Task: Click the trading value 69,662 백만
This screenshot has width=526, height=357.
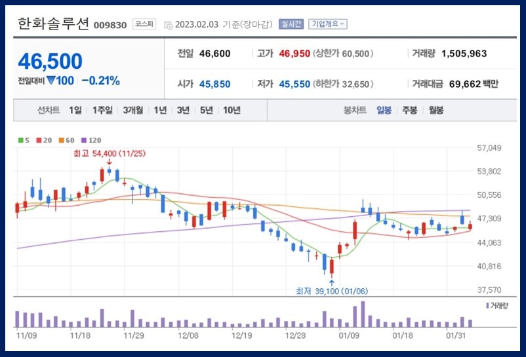Action: click(474, 84)
